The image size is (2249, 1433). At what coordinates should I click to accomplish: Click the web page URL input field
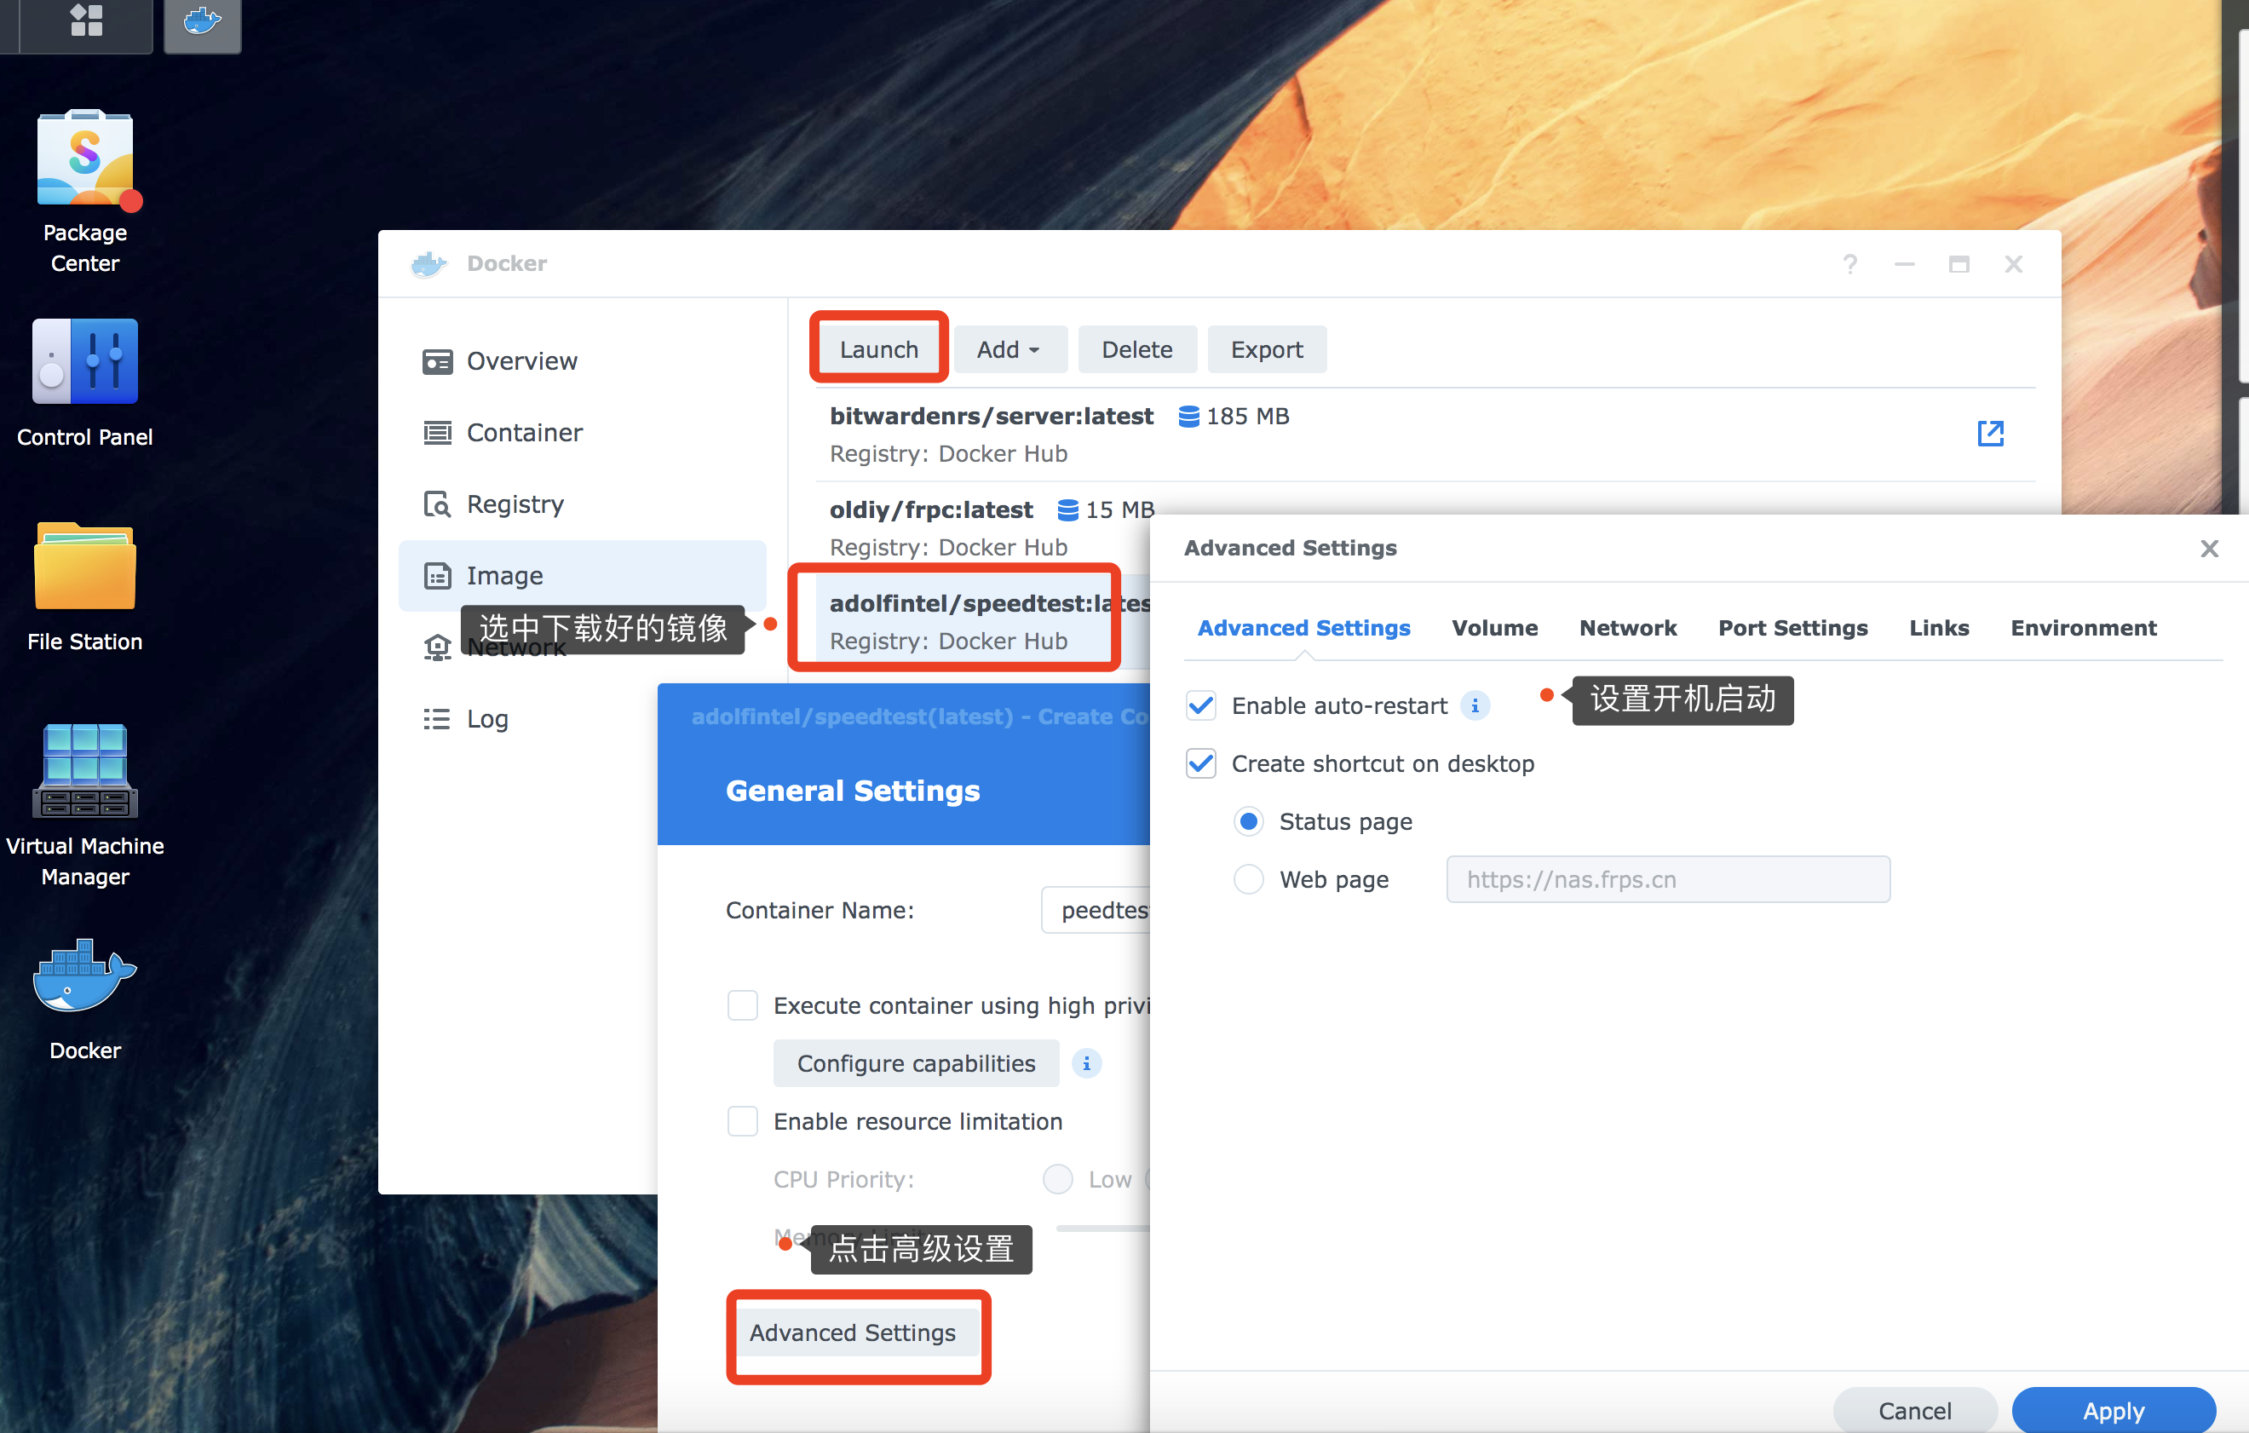(1667, 879)
